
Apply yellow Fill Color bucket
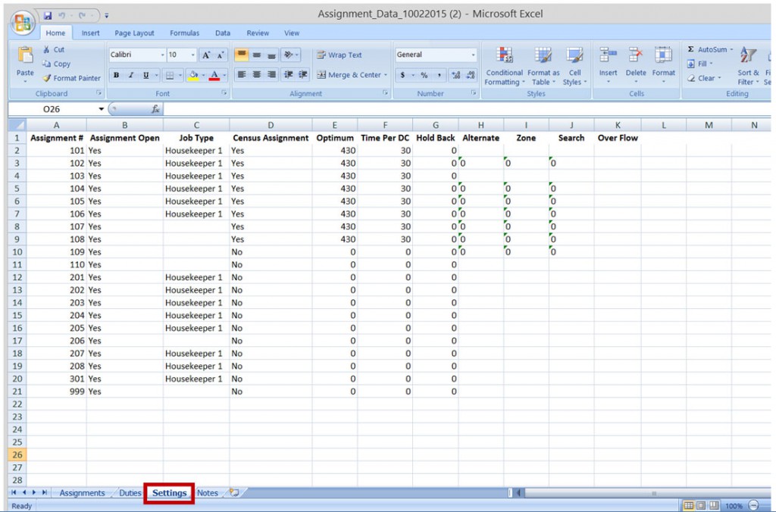pyautogui.click(x=193, y=75)
